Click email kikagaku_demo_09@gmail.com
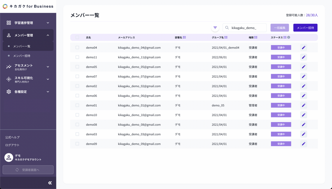The image size is (332, 189). [x=139, y=144]
